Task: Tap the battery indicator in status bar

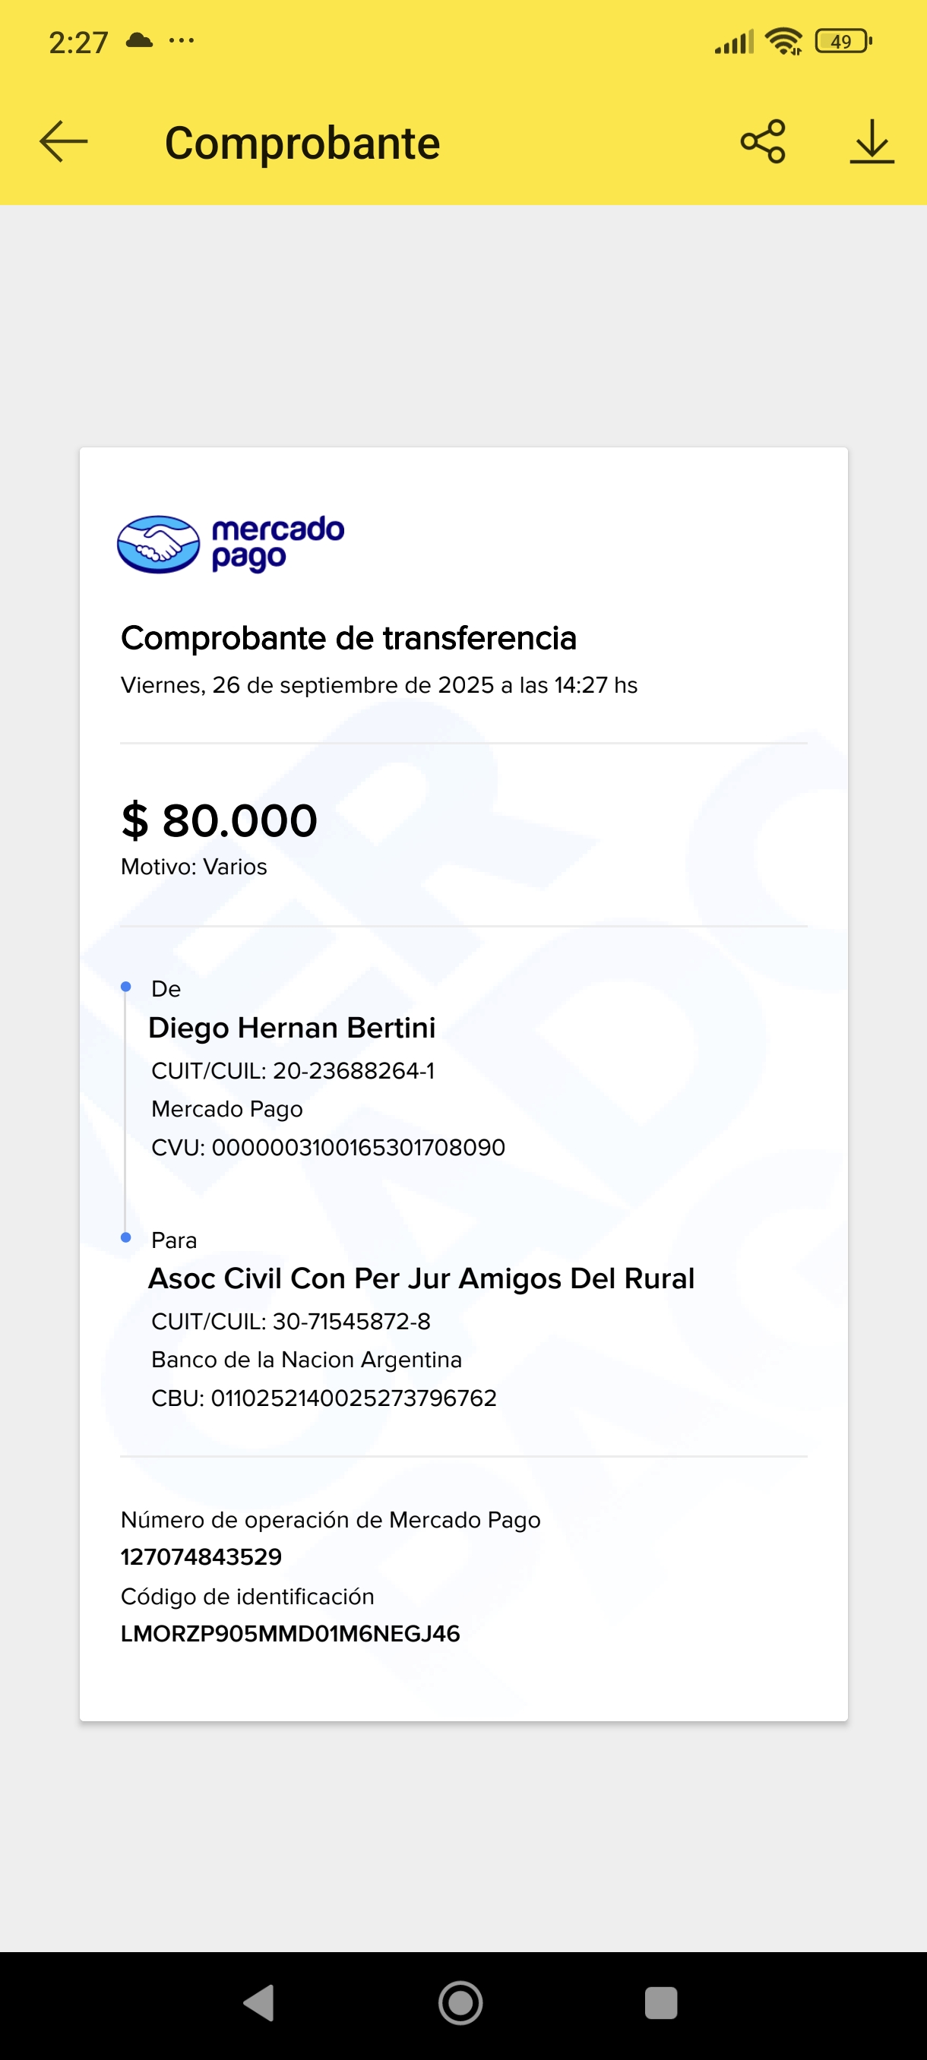Action: 842,41
